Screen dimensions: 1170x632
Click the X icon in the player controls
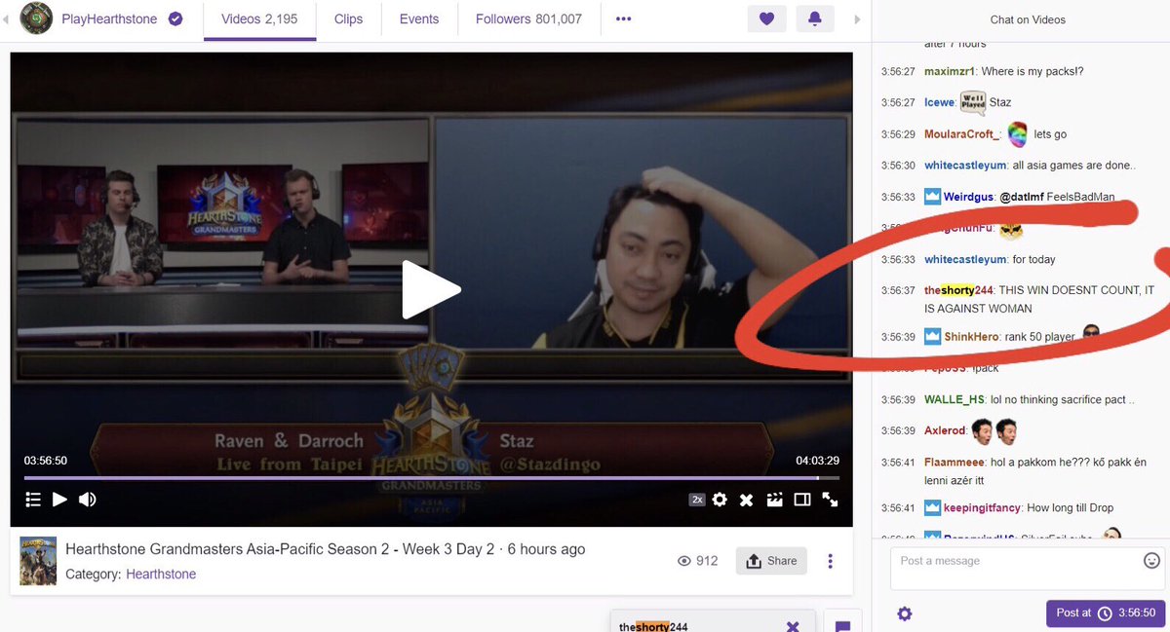[747, 500]
